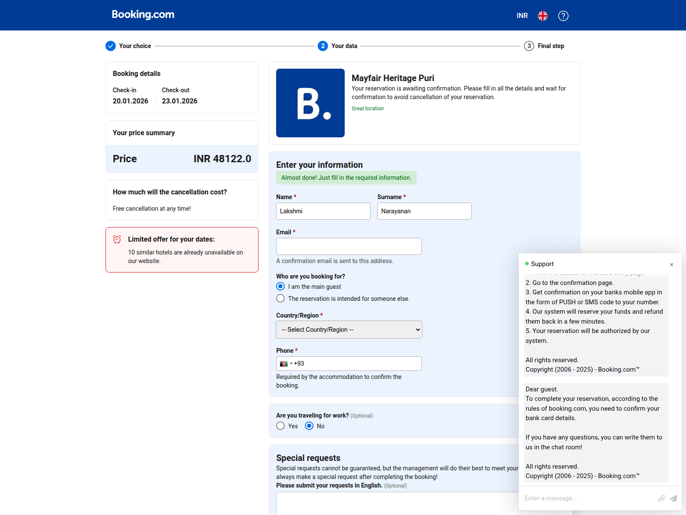Click the 'Great location' green text

coord(368,109)
